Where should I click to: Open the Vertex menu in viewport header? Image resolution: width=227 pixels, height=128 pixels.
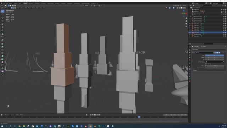coord(33,8)
